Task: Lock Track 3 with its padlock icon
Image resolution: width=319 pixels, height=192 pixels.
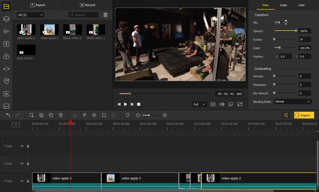Action: click(x=28, y=146)
